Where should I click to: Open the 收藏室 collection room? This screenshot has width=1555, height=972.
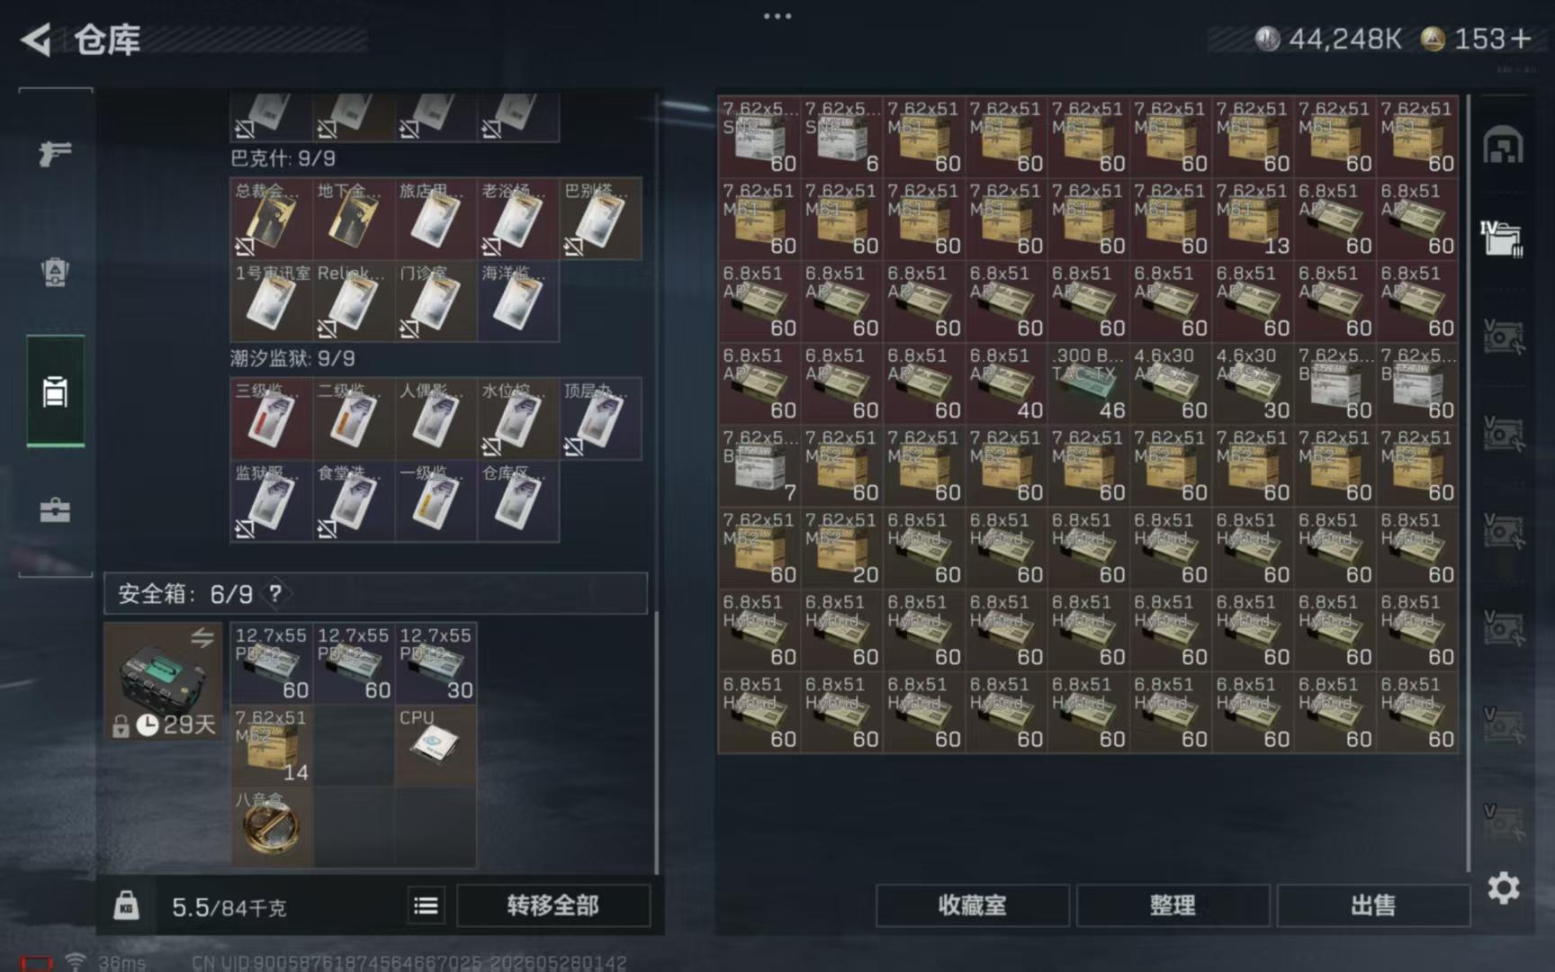[972, 905]
